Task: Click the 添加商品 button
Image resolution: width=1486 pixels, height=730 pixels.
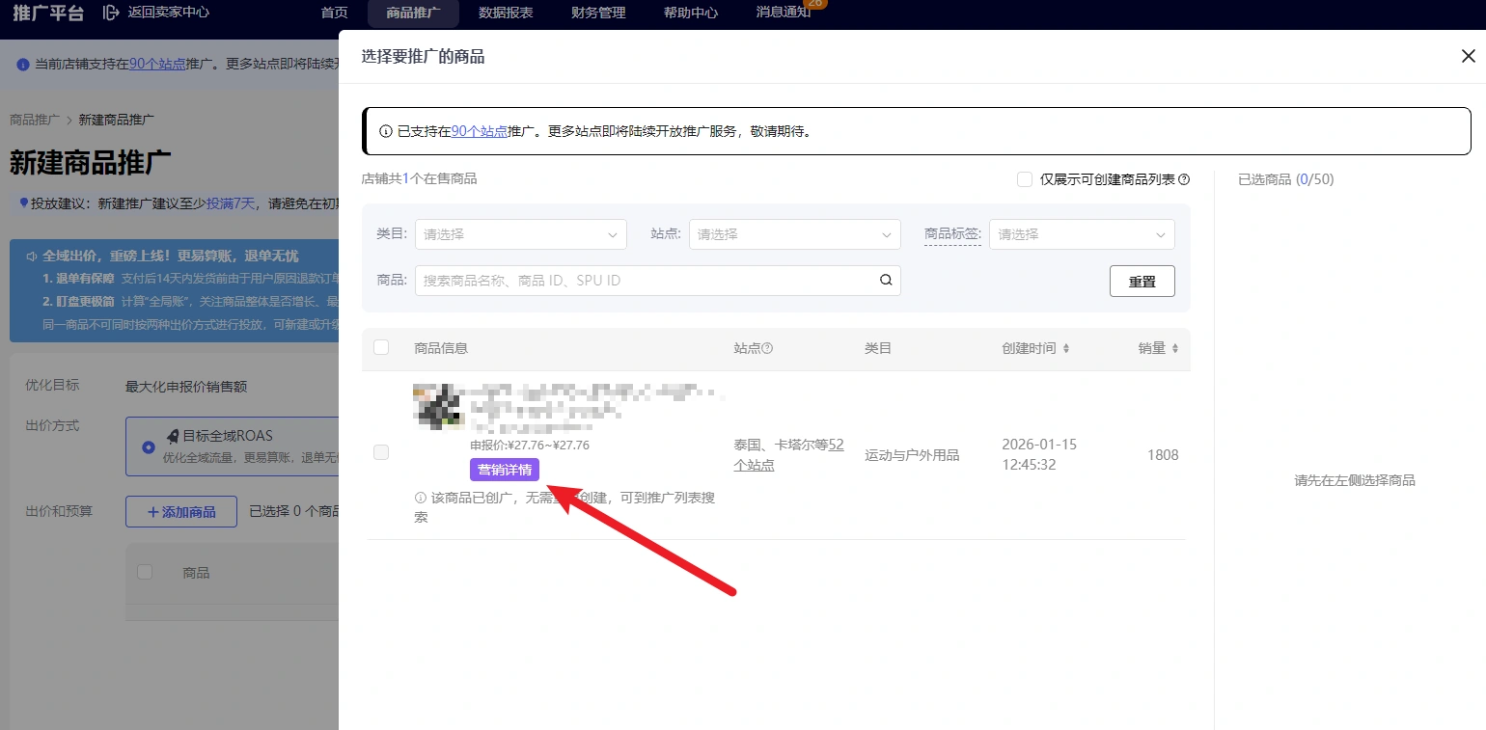Action: (x=181, y=512)
